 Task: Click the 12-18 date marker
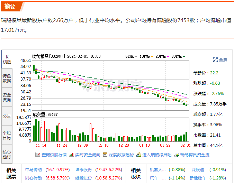103,145
